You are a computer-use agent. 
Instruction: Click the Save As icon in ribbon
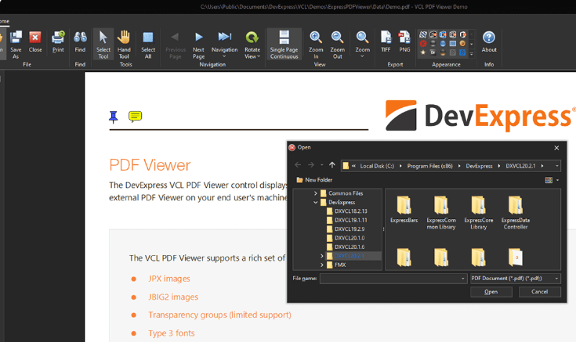[x=16, y=38]
